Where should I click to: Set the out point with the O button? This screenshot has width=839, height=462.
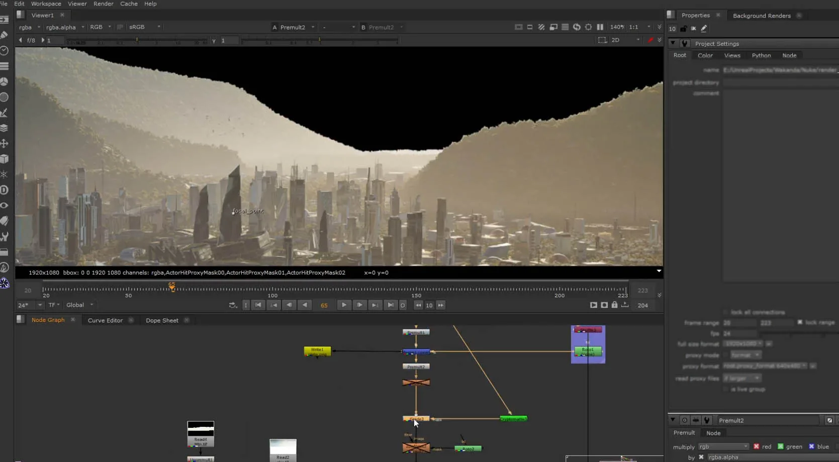click(403, 305)
